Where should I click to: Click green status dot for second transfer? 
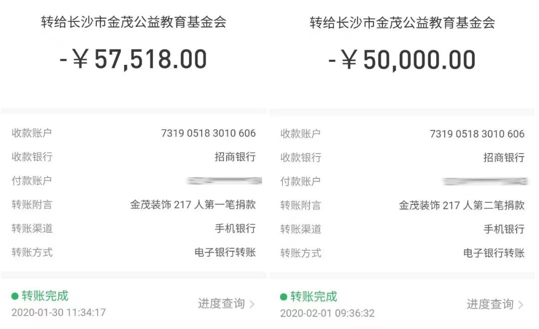(283, 297)
